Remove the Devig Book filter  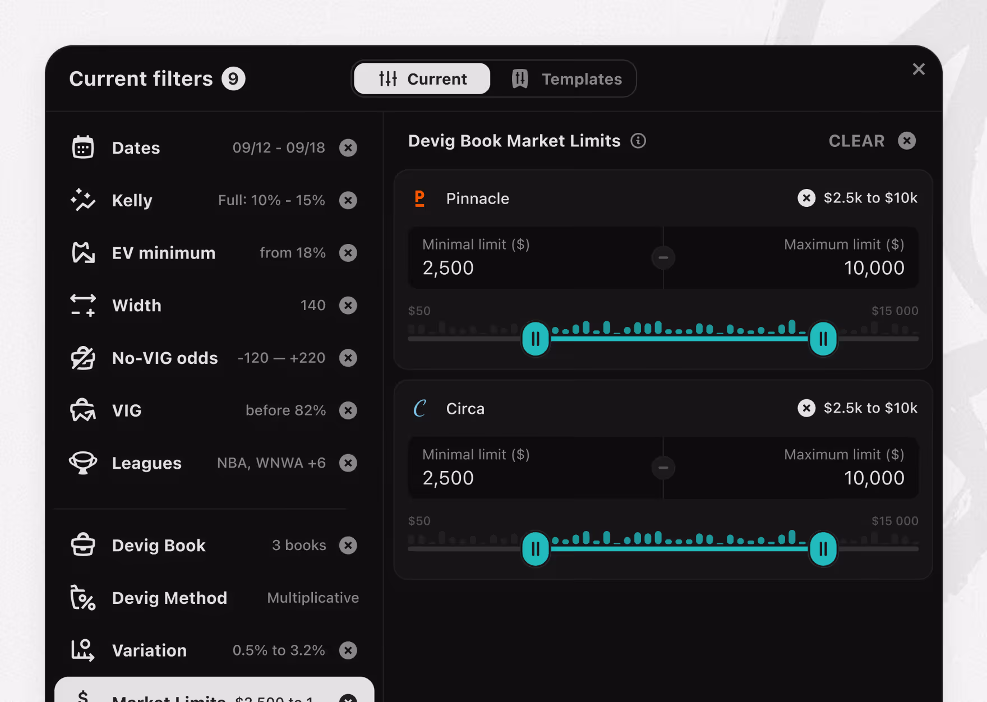348,545
